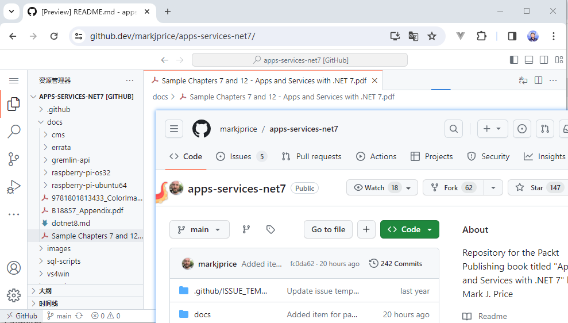
Task: Open GitHub pull requests header icon
Action: [545, 129]
